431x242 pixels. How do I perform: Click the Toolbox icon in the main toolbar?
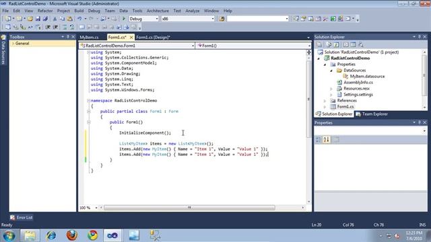[325, 19]
